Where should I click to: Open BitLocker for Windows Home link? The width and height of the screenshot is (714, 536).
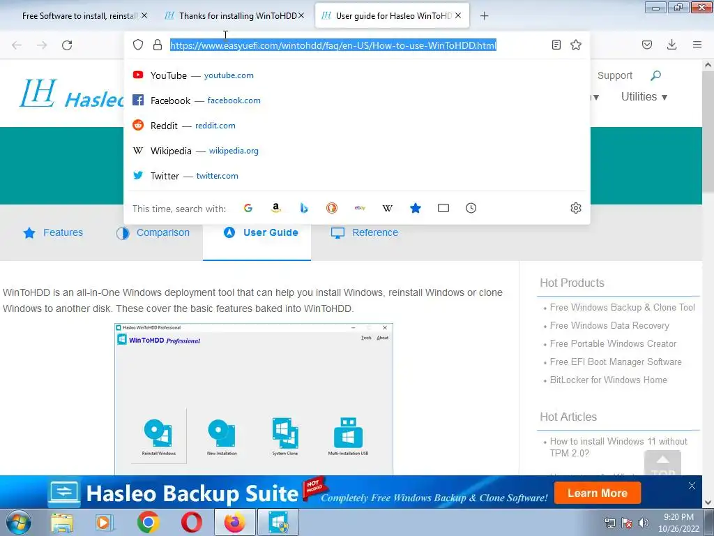608,380
